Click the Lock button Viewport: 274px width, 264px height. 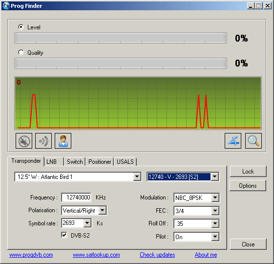pyautogui.click(x=248, y=172)
